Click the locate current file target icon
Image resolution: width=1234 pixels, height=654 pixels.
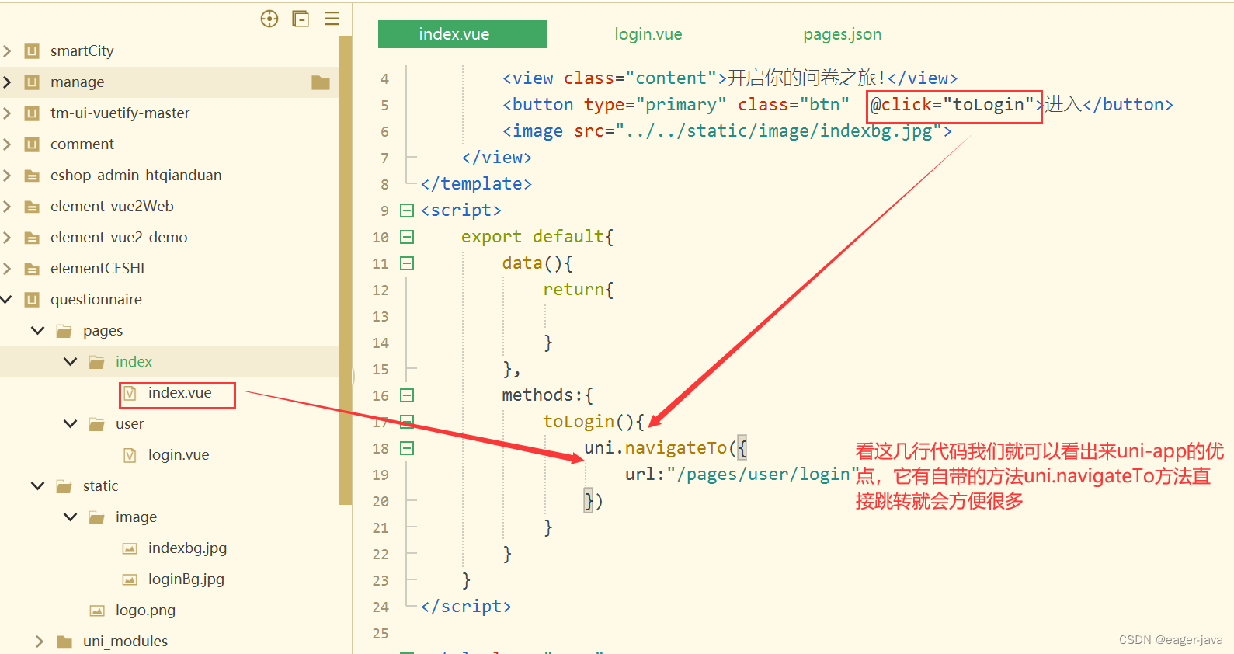269,19
